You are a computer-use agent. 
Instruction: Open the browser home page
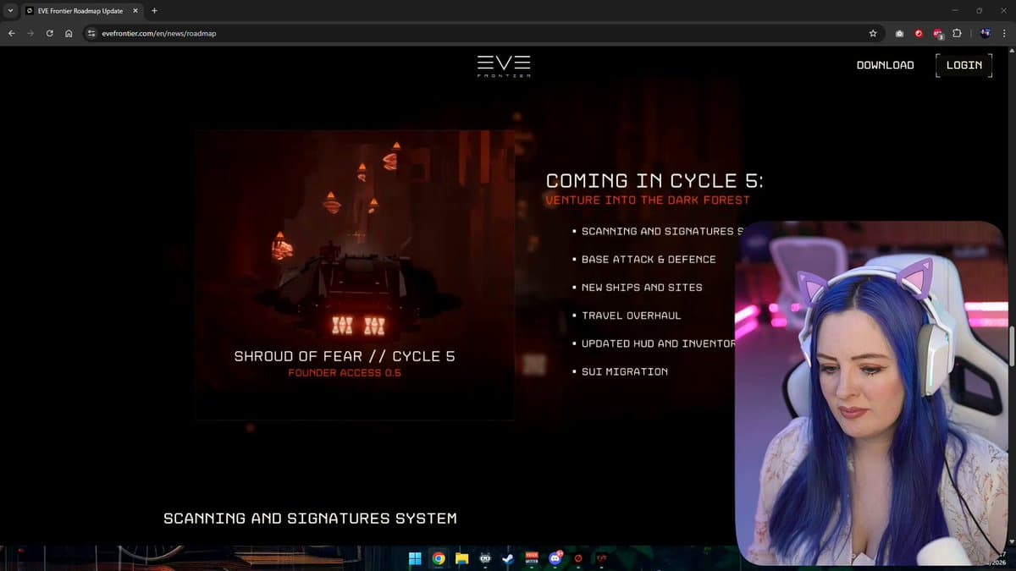click(x=69, y=34)
